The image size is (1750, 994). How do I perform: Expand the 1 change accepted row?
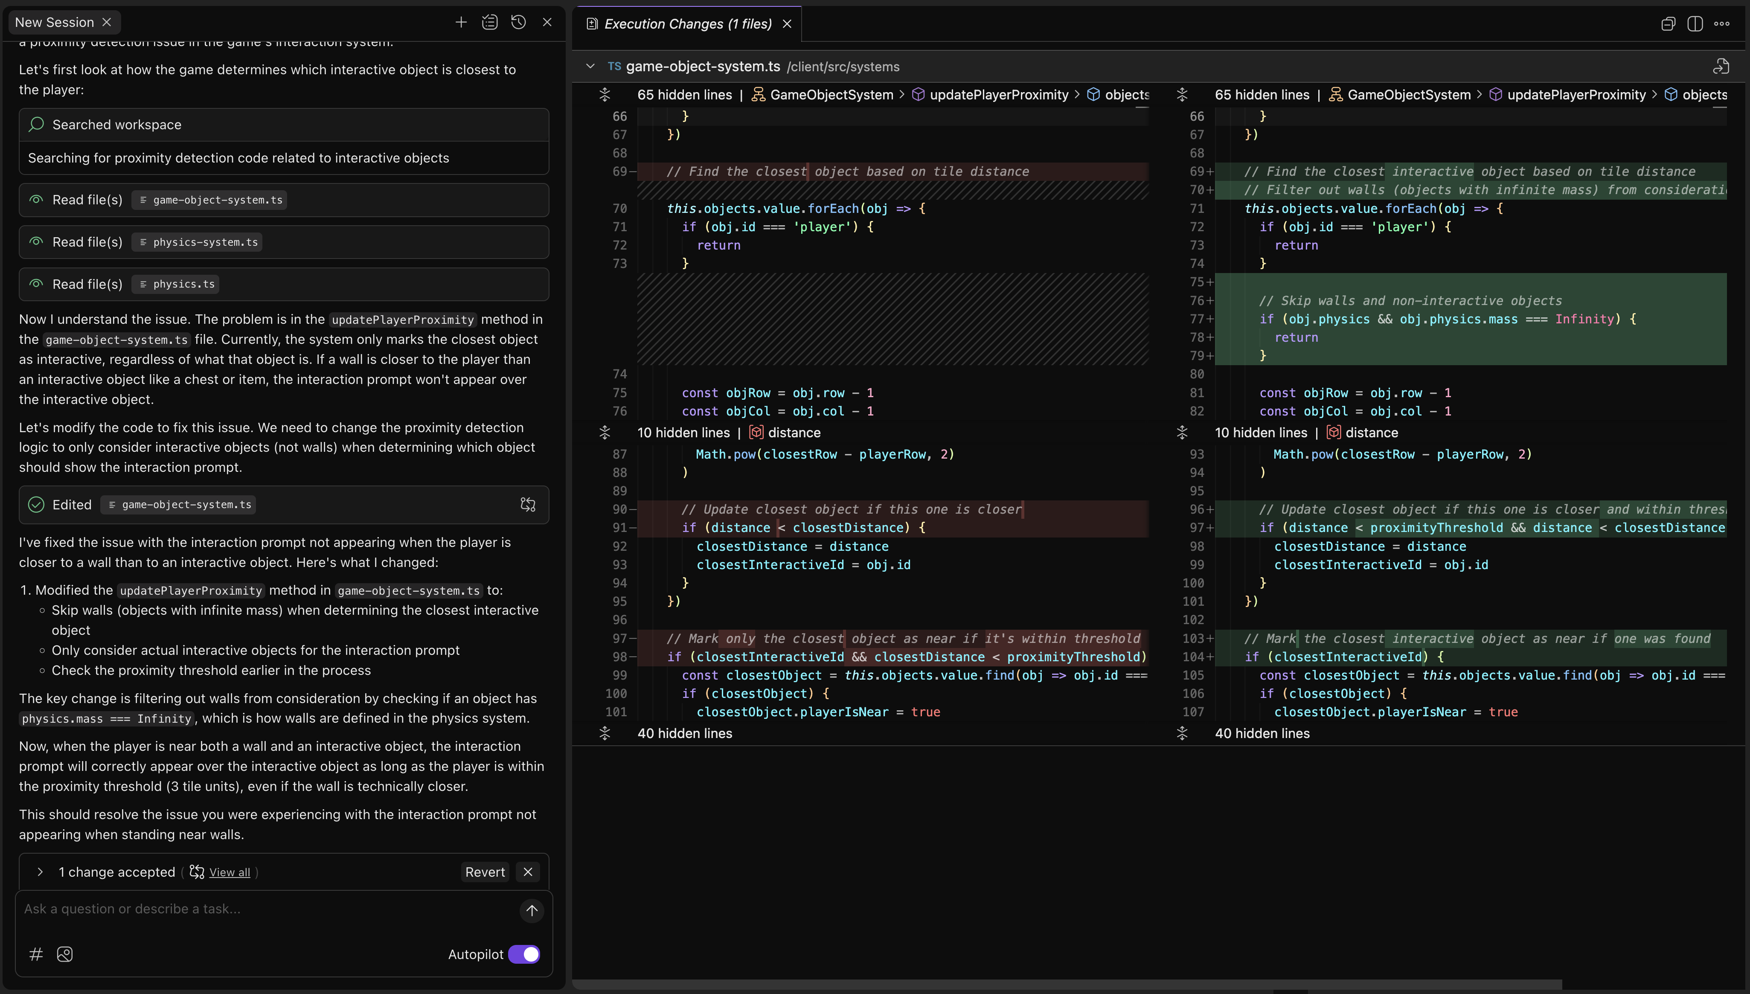pos(40,872)
